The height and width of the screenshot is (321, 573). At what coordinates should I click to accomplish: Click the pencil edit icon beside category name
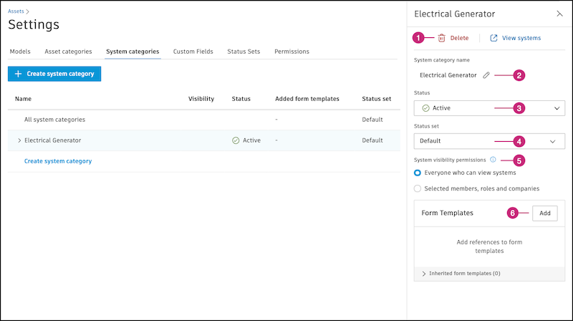coord(486,75)
